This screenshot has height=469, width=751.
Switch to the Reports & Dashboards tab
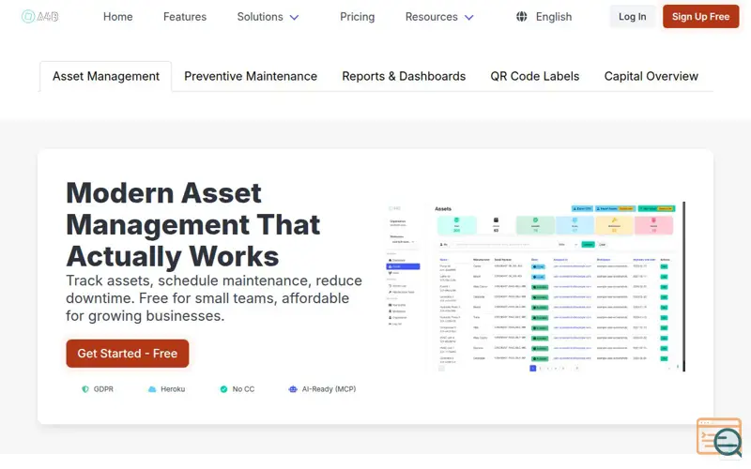tap(404, 77)
